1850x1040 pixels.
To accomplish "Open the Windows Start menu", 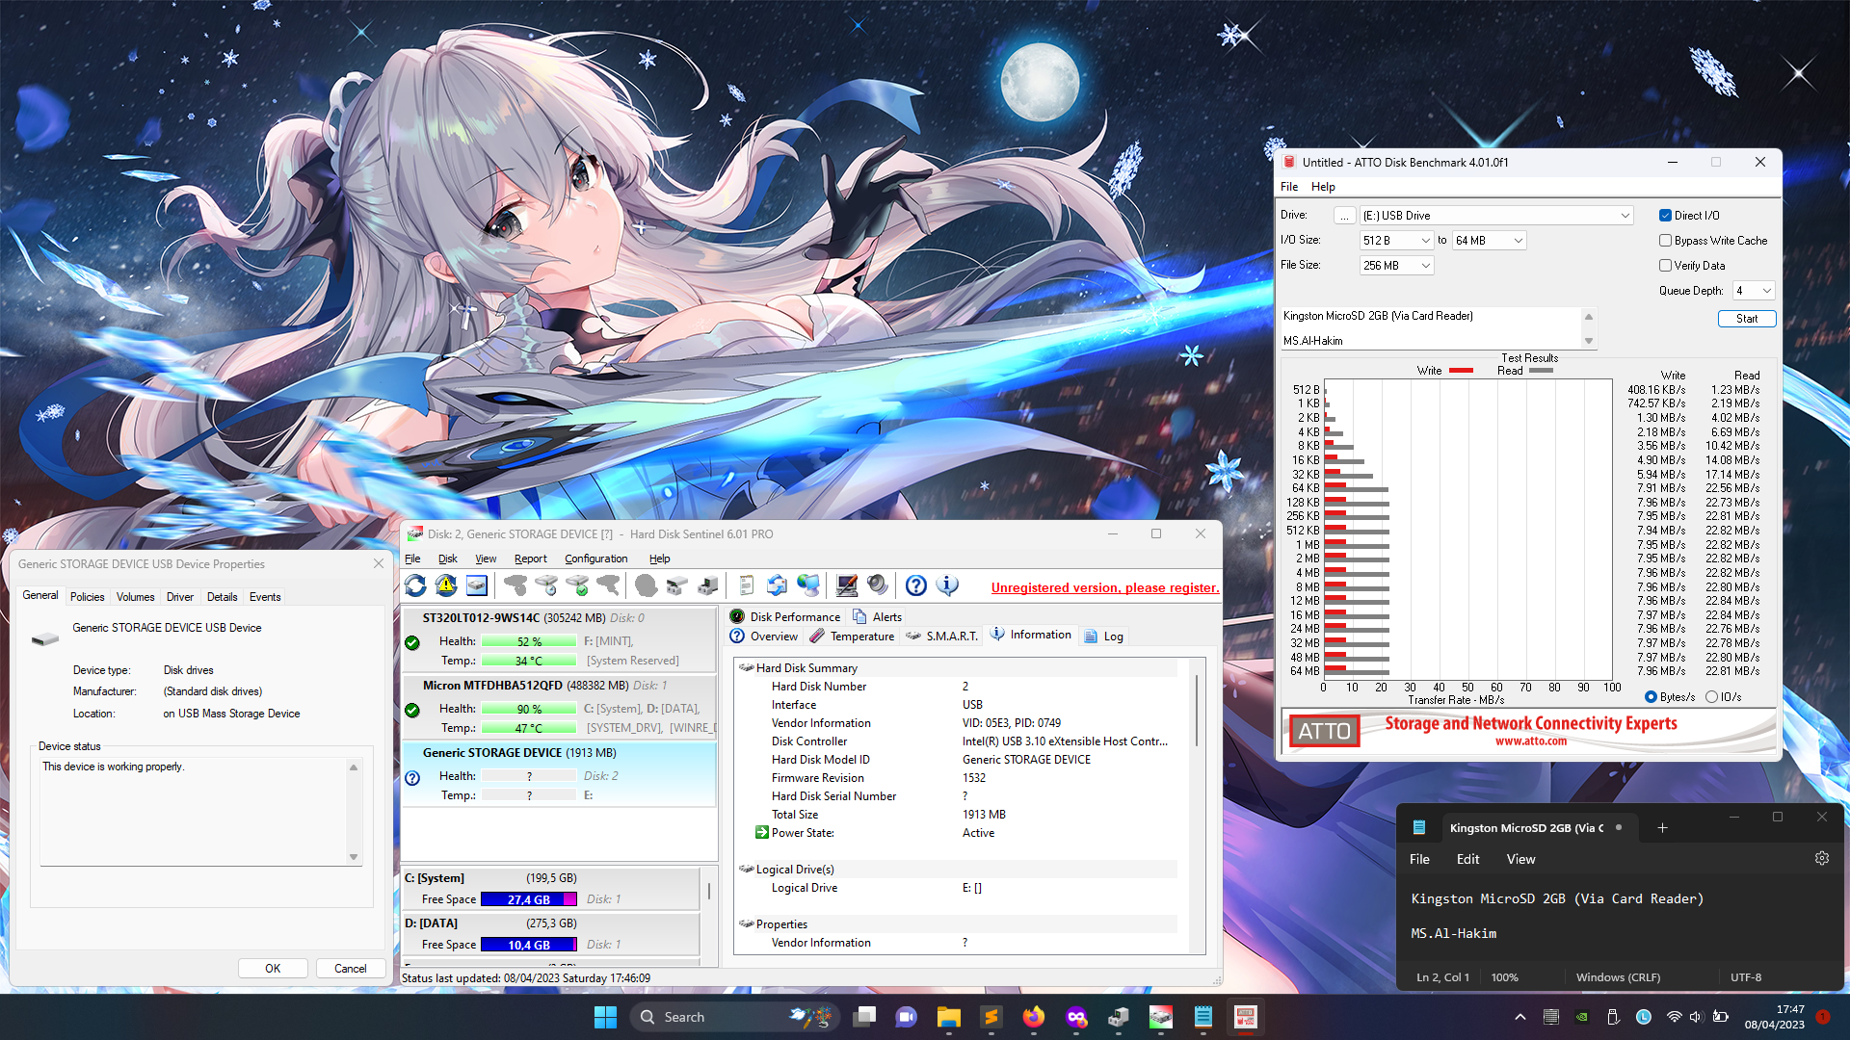I will (605, 1017).
